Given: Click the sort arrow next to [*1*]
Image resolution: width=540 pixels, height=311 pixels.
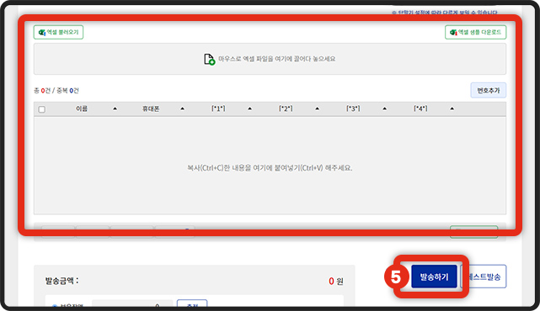Looking at the screenshot, I should 249,108.
